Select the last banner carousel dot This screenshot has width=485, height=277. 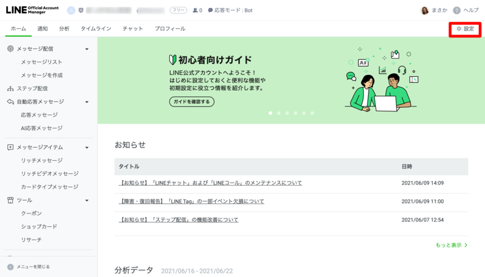point(312,113)
